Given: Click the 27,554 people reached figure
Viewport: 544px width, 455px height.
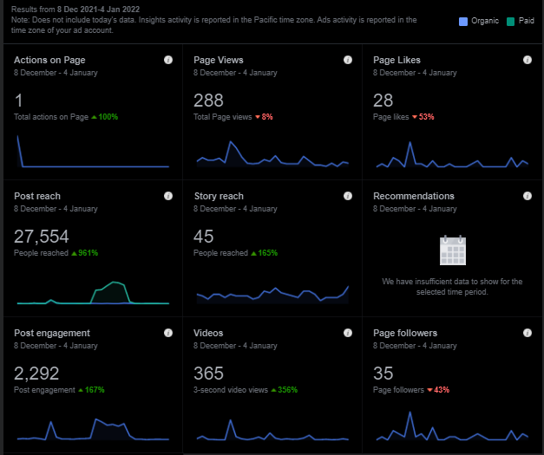Looking at the screenshot, I should pyautogui.click(x=42, y=237).
